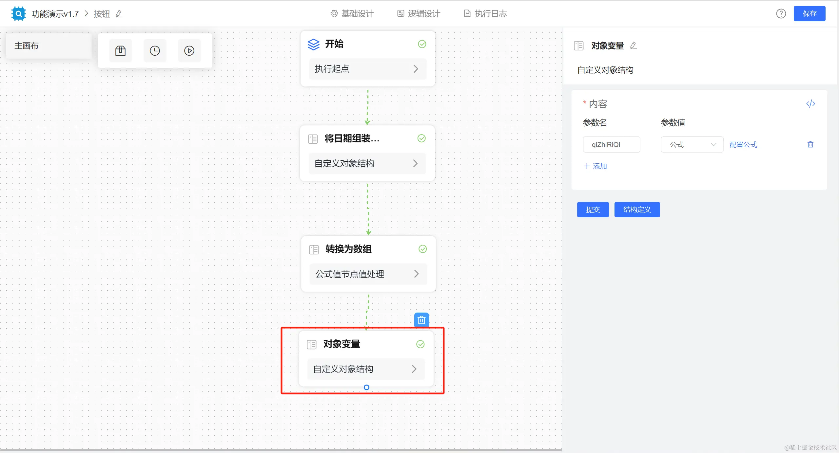Click the app logo in top-left corner

click(x=18, y=14)
